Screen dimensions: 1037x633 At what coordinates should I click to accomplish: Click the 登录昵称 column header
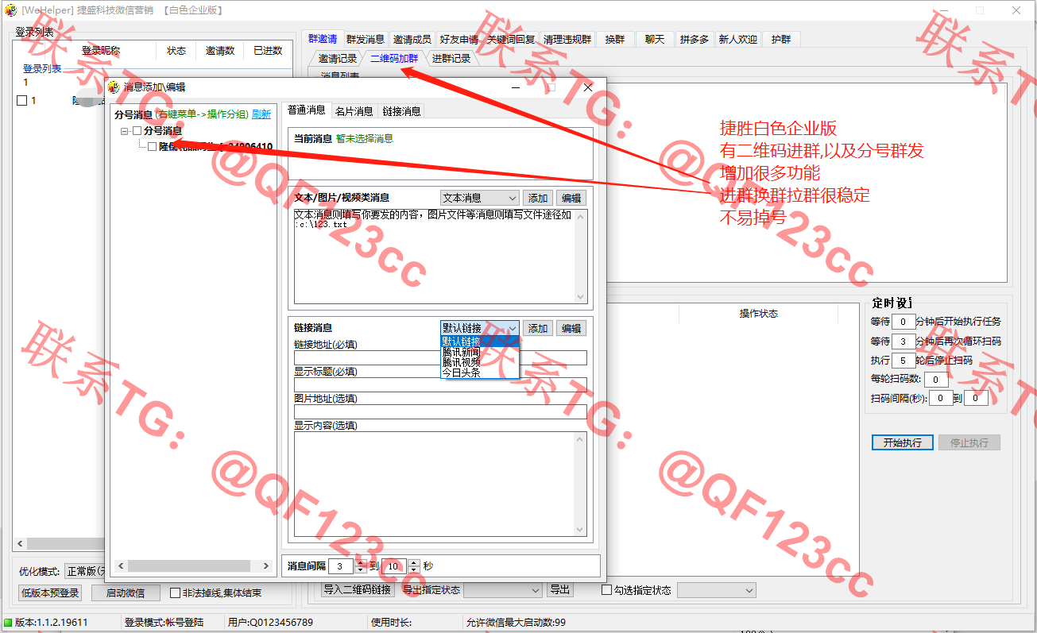100,51
